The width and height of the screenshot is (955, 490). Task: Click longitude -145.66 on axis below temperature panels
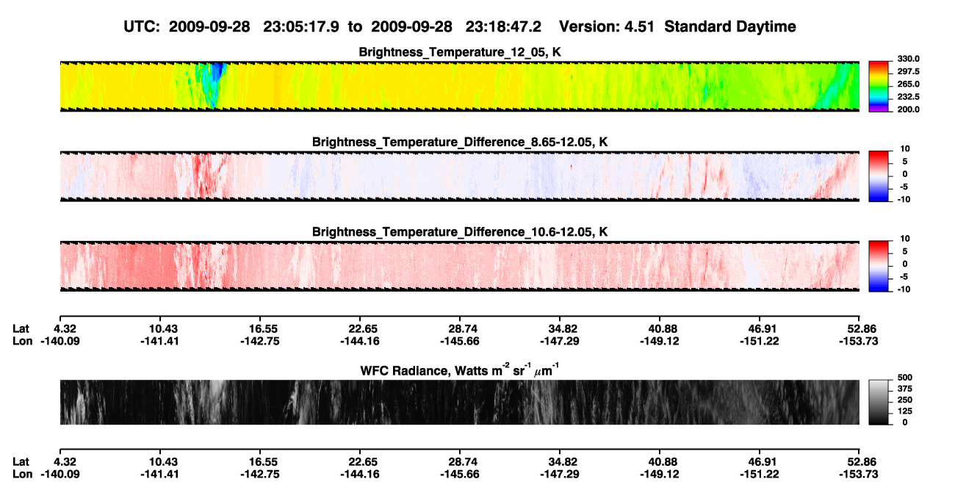tap(459, 341)
